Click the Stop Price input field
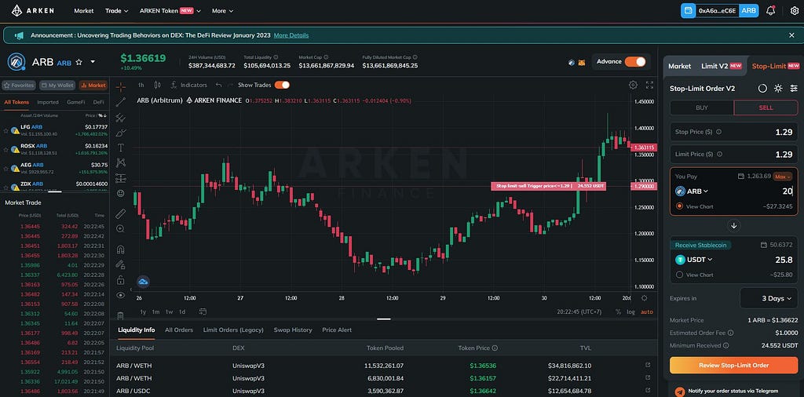This screenshot has height=397, width=804. point(734,132)
